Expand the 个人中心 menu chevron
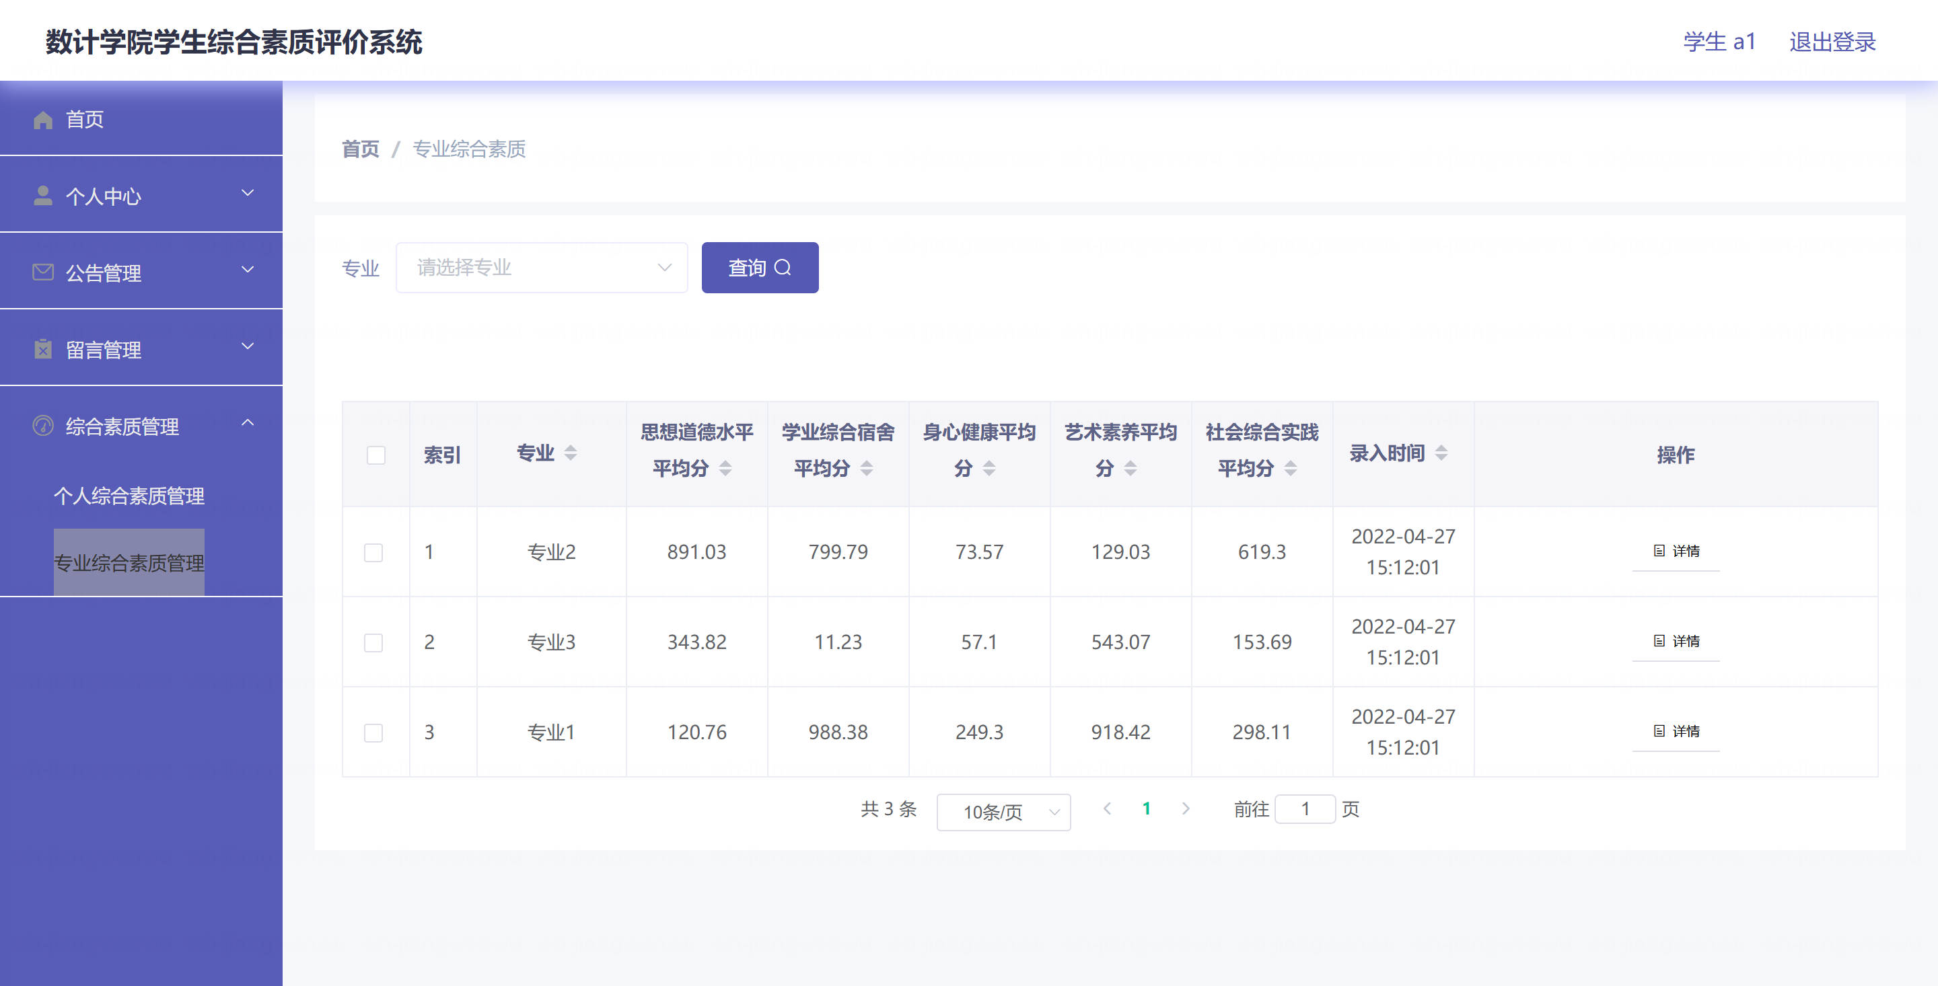1938x986 pixels. (248, 193)
